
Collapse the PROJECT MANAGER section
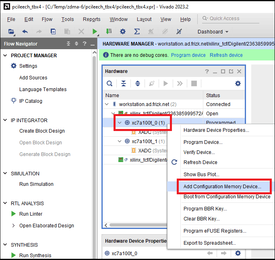[x=5, y=56]
